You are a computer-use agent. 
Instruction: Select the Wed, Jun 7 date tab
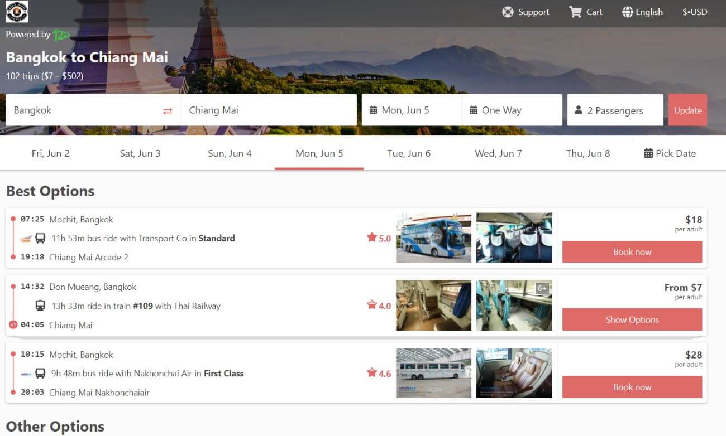point(499,153)
